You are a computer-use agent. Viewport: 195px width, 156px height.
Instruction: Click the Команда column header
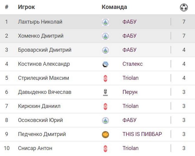click(x=114, y=7)
